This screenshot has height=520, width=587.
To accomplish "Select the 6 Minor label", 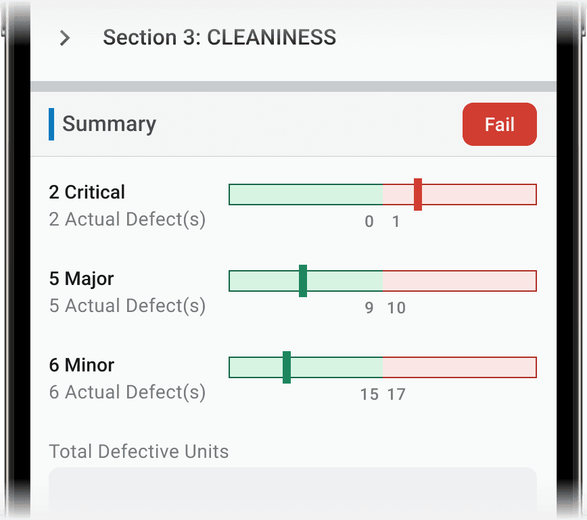I will 82,365.
